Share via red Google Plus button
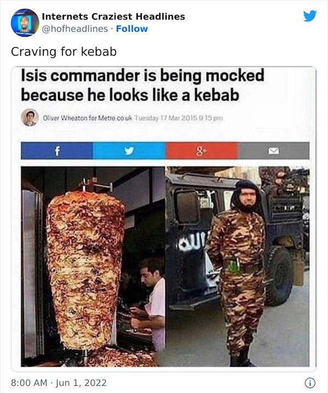 pyautogui.click(x=201, y=151)
